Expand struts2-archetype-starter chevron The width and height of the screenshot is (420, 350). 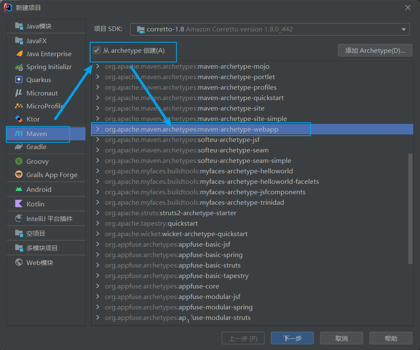(x=98, y=213)
